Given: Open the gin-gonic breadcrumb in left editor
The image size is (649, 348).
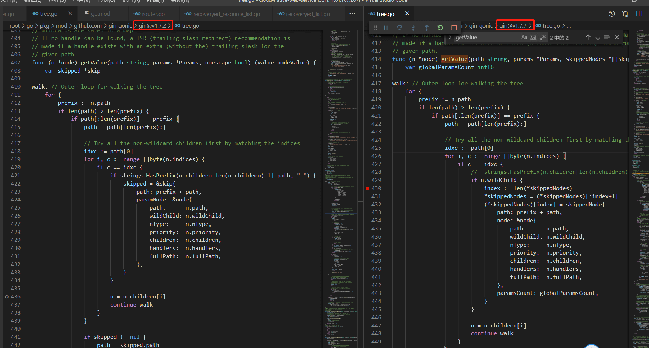Looking at the screenshot, I should (120, 26).
